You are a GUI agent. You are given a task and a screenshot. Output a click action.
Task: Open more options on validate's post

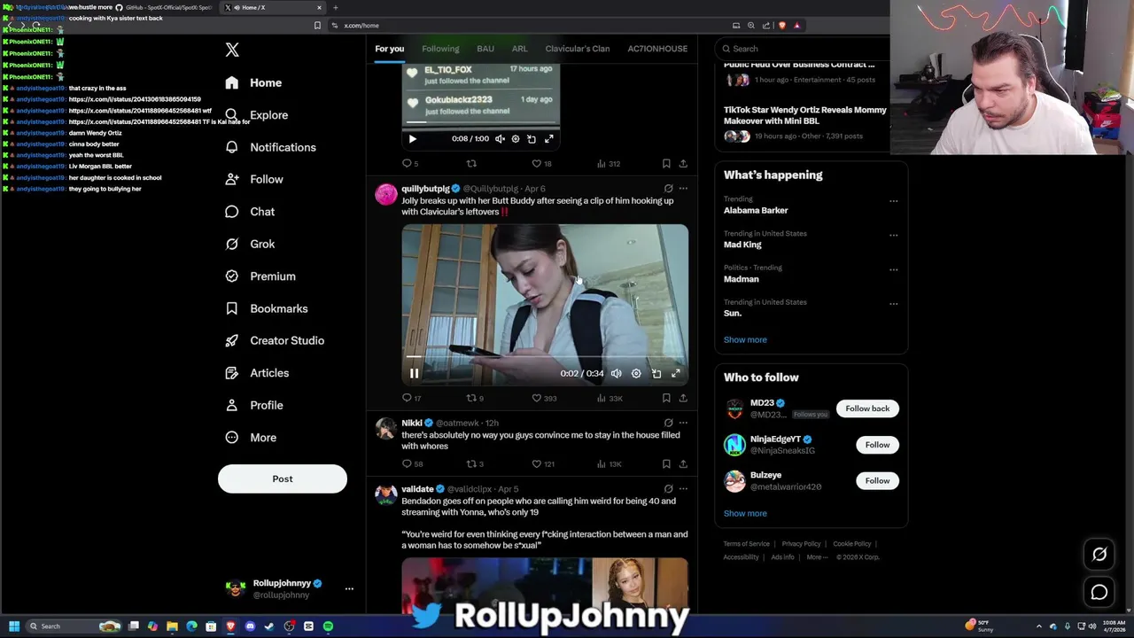pyautogui.click(x=683, y=488)
